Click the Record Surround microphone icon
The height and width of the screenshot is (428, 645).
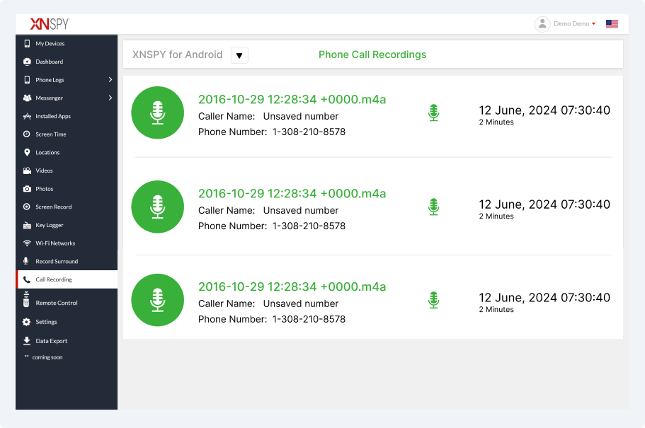[x=27, y=261]
